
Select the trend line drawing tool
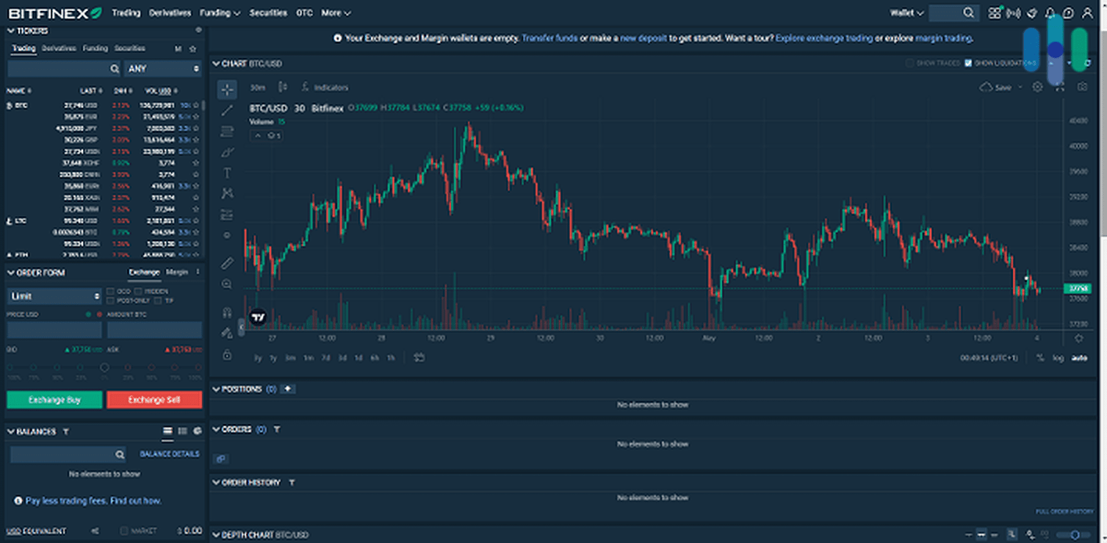pos(227,110)
